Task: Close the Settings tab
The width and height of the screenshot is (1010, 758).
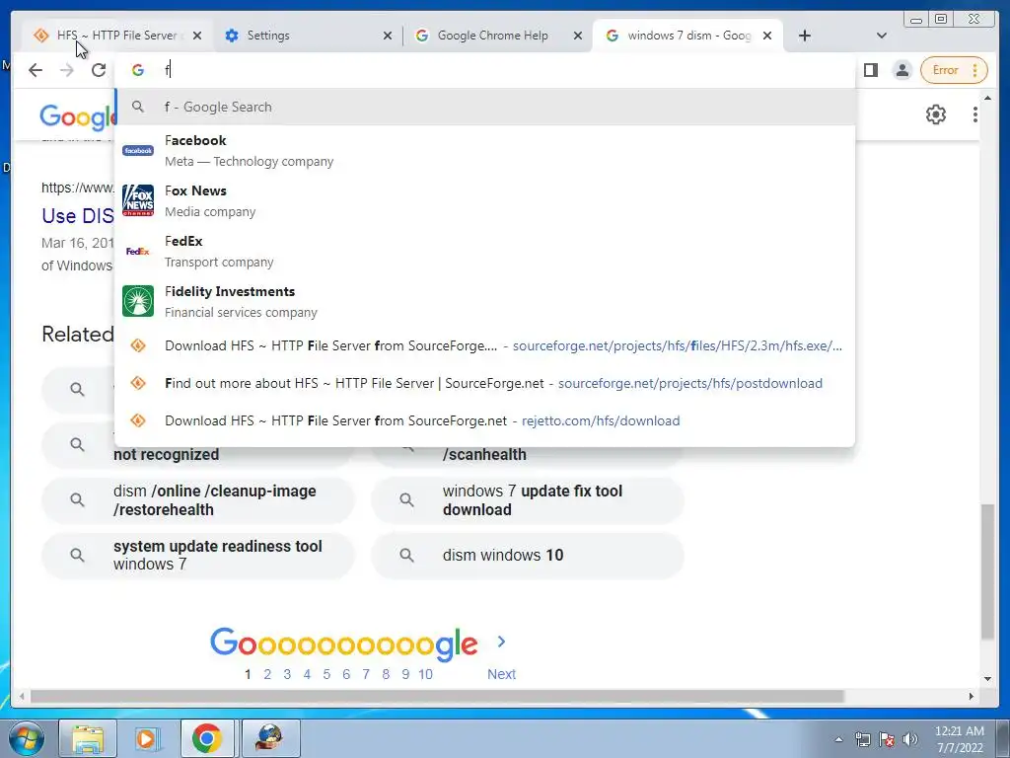Action: click(387, 36)
